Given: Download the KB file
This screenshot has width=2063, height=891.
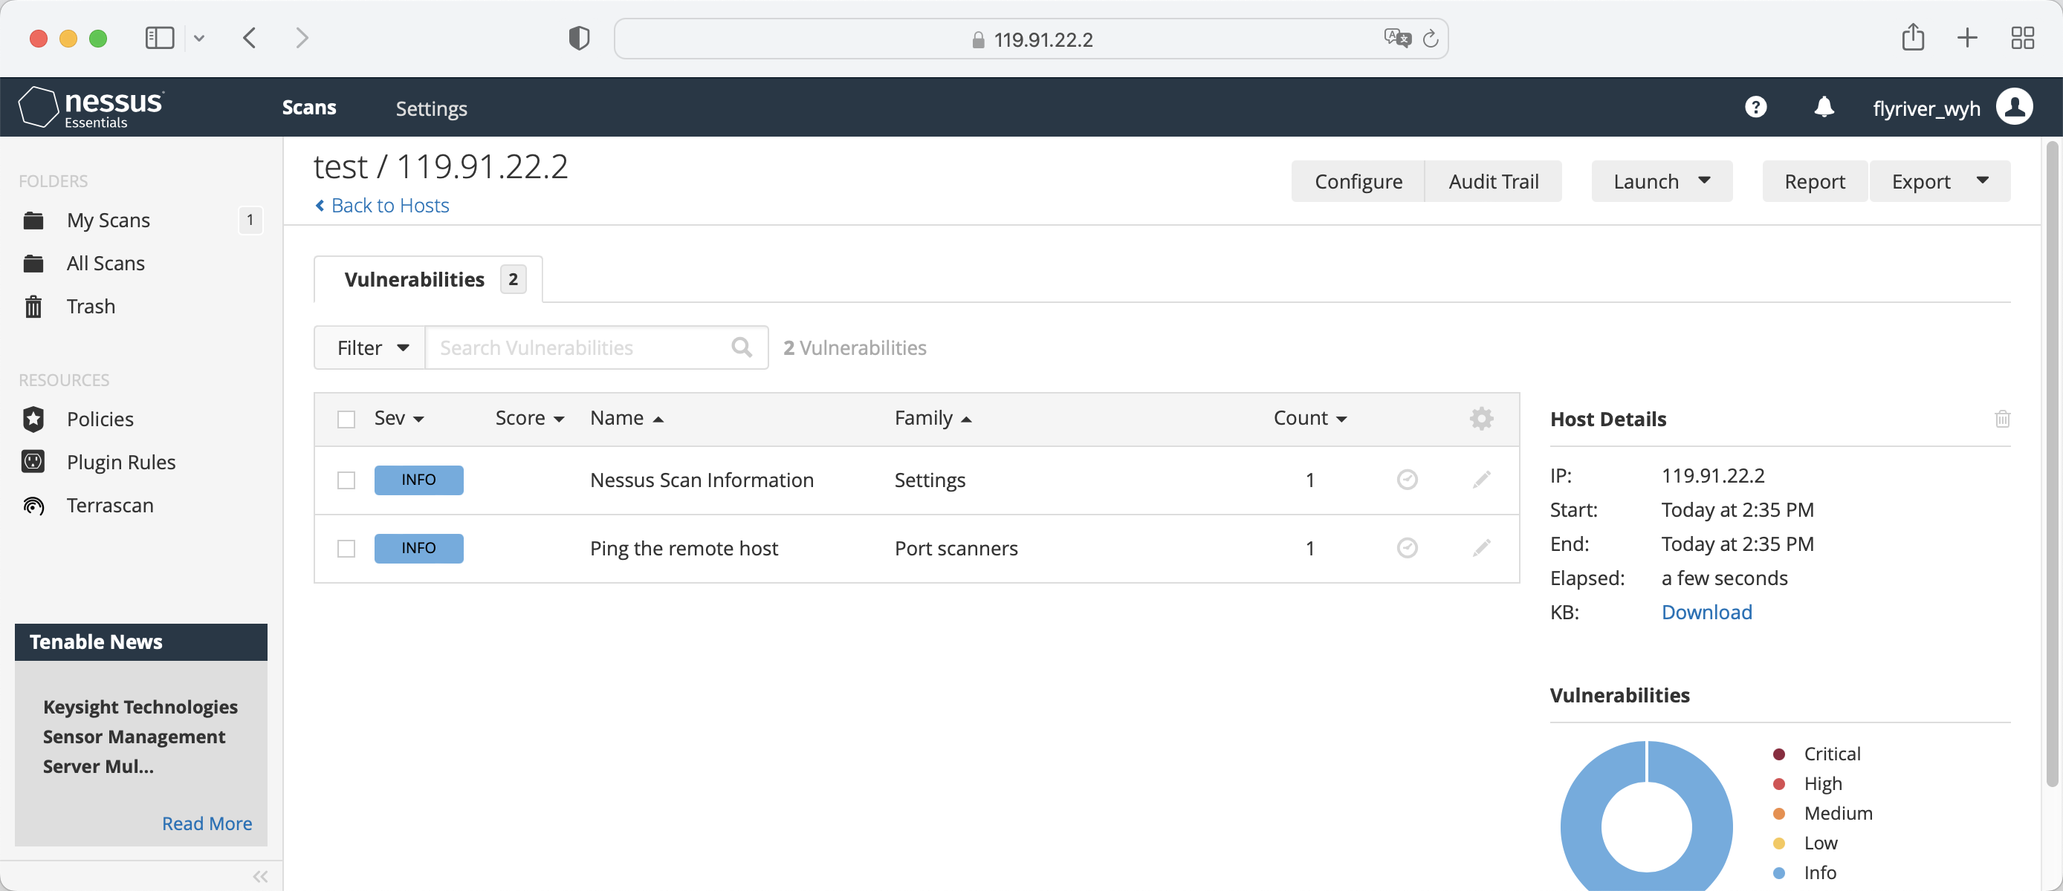Looking at the screenshot, I should (x=1706, y=612).
